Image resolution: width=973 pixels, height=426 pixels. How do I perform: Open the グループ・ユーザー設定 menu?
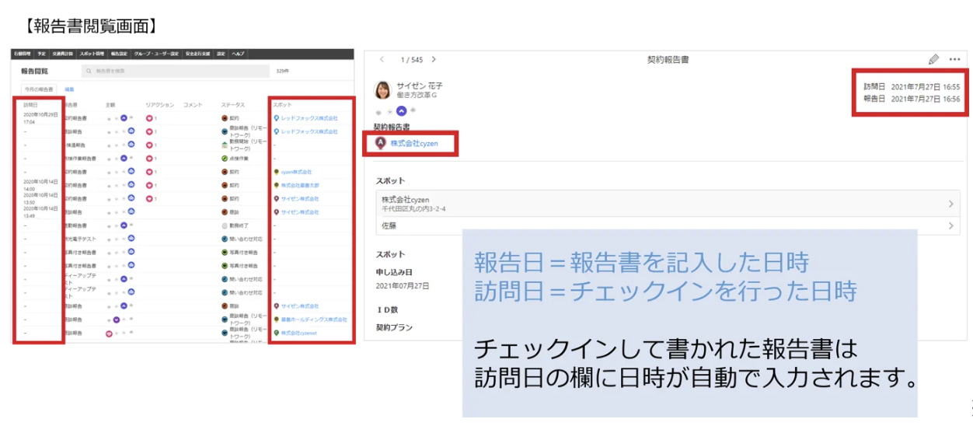point(156,54)
